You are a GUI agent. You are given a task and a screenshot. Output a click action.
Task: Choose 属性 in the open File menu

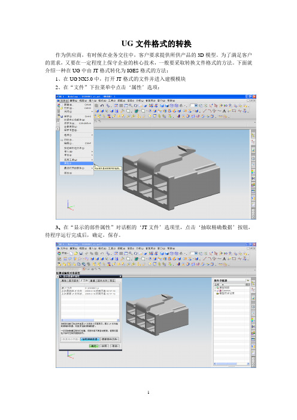(x=77, y=163)
